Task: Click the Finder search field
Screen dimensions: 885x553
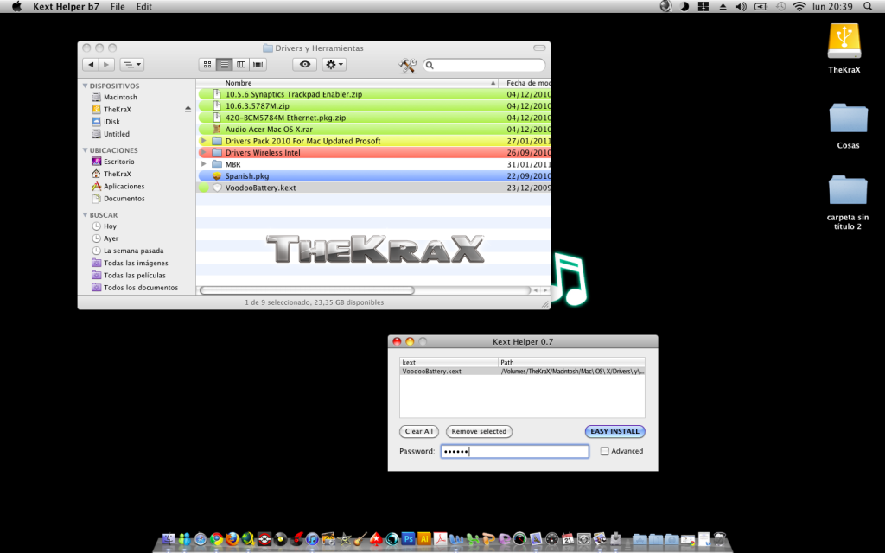Action: coord(484,66)
